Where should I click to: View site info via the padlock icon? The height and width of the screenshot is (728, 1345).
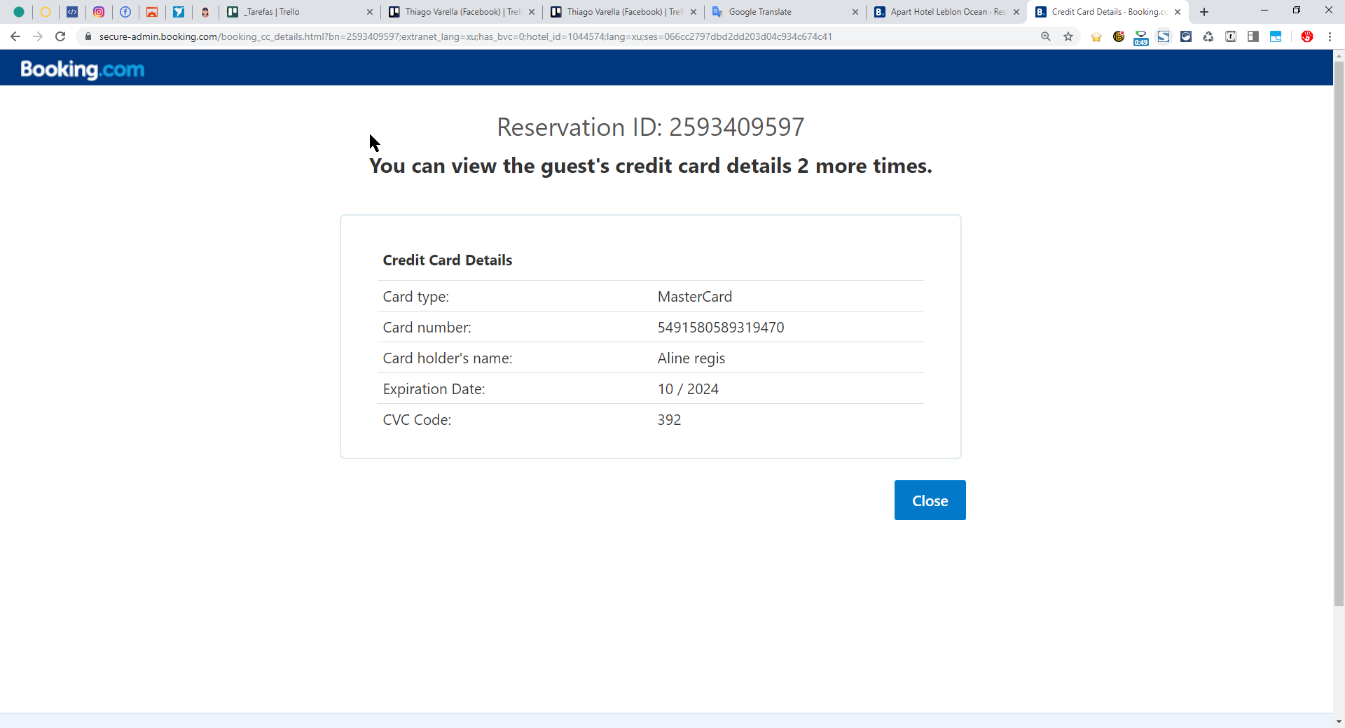88,36
